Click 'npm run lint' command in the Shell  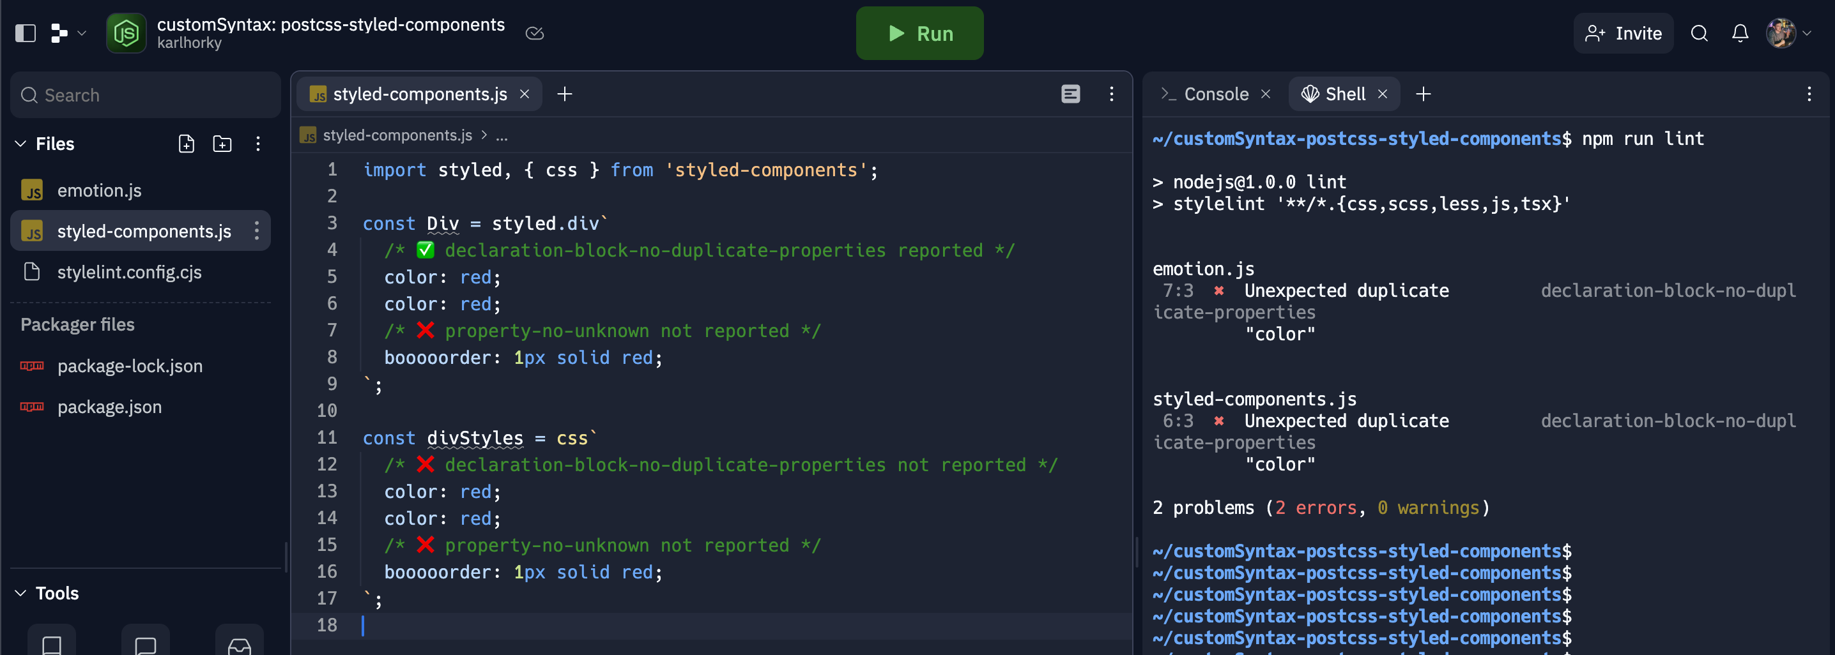[1643, 139]
